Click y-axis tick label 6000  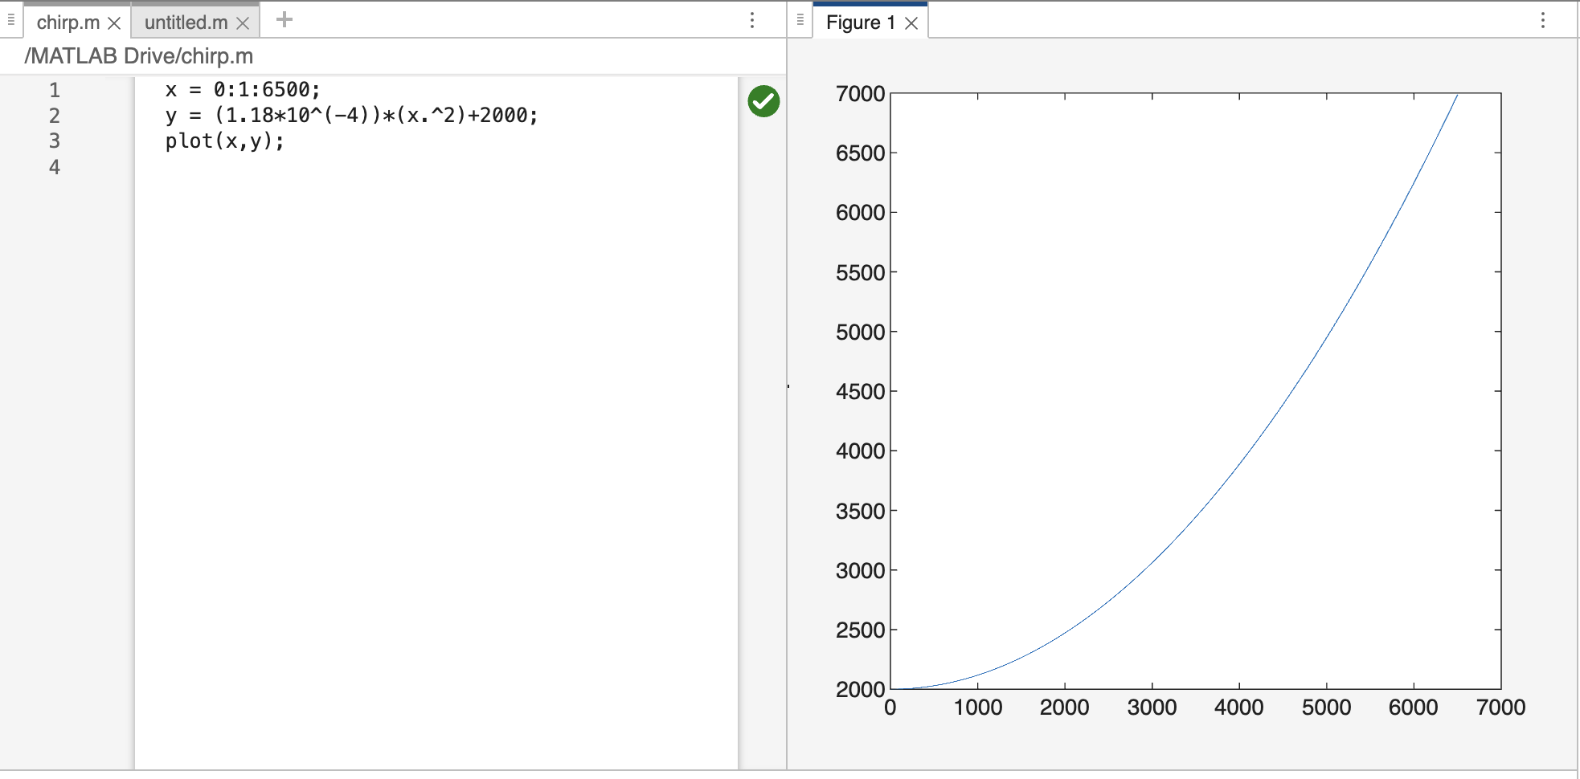click(x=860, y=213)
